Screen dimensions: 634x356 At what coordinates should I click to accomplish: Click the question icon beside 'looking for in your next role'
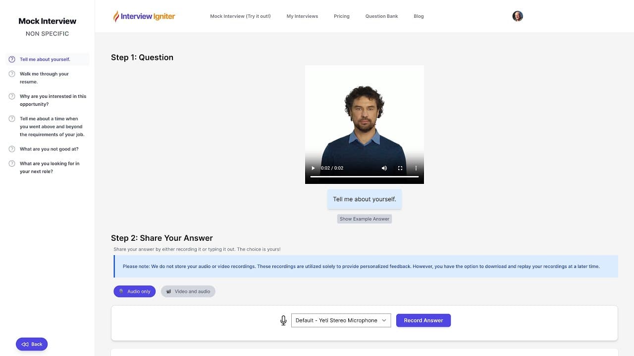pos(12,163)
